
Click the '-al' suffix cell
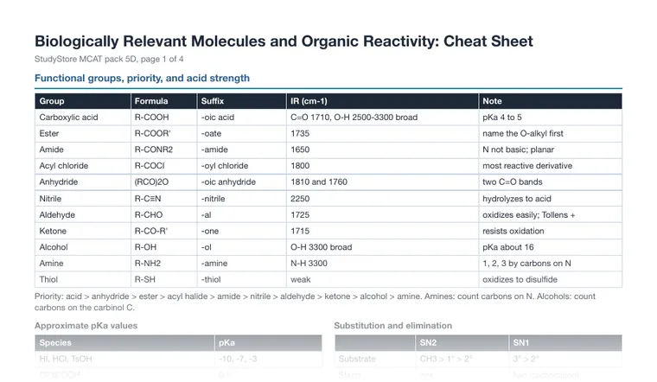click(x=242, y=215)
